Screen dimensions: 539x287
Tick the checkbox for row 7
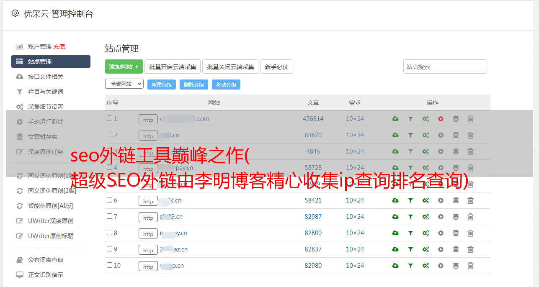pos(109,216)
